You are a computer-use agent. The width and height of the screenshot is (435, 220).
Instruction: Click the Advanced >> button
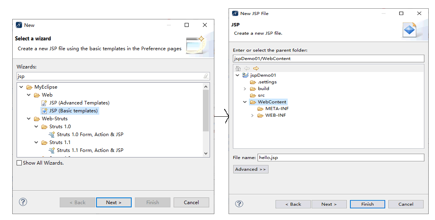[251, 169]
